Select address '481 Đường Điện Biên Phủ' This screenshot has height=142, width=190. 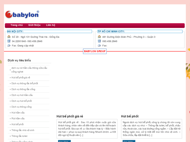click(117, 37)
